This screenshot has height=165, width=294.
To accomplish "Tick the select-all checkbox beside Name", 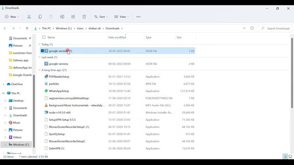I will click(44, 37).
